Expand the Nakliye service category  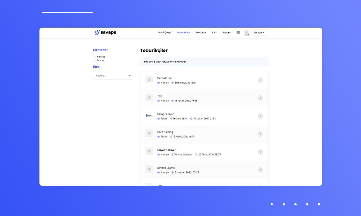(101, 57)
